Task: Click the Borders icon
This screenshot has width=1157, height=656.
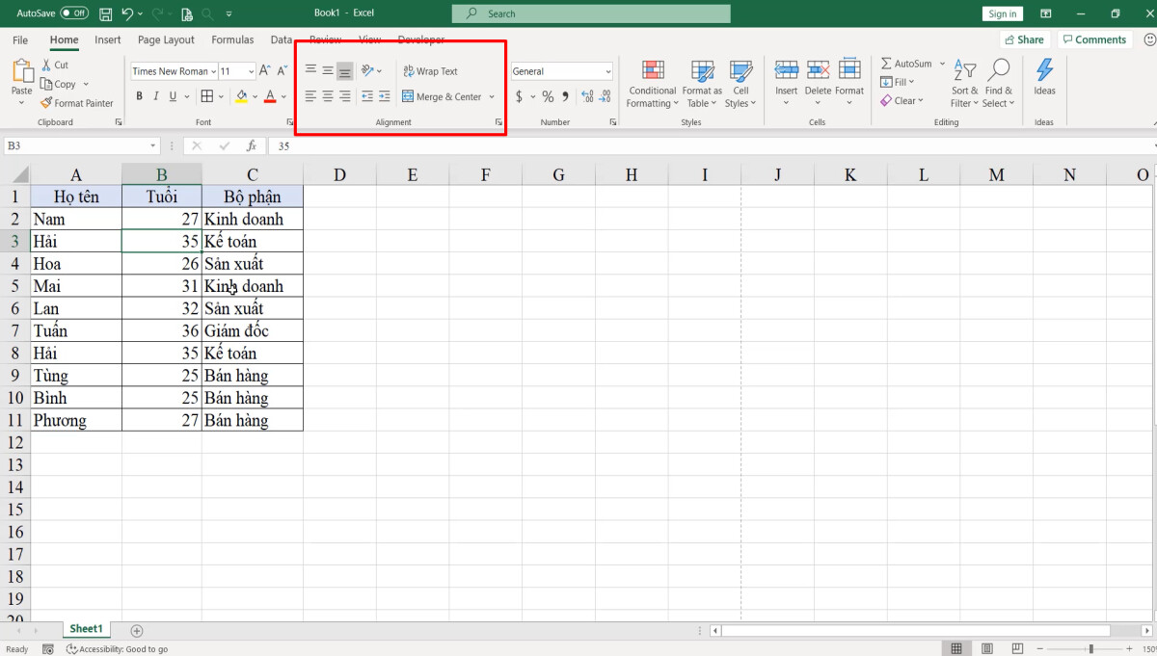Action: 206,96
